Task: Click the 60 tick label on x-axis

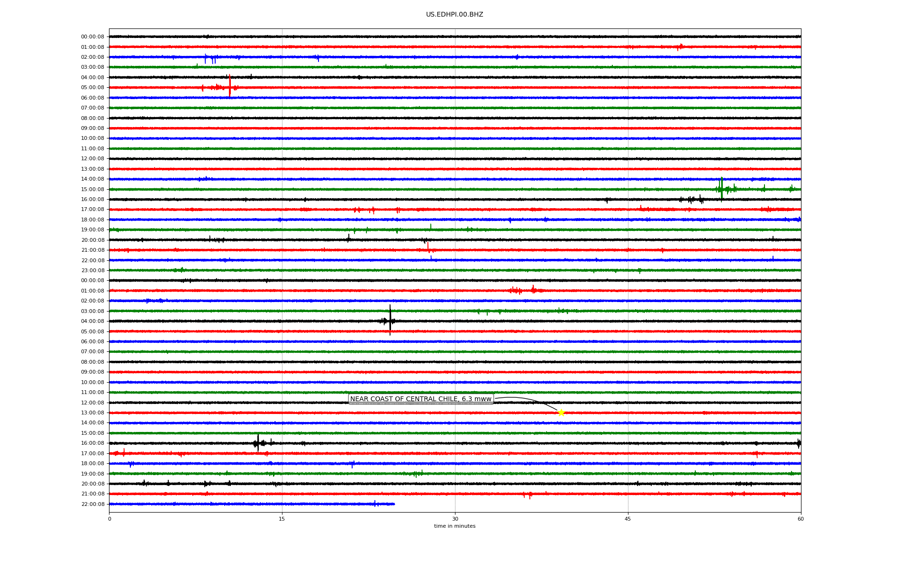Action: pos(801,519)
